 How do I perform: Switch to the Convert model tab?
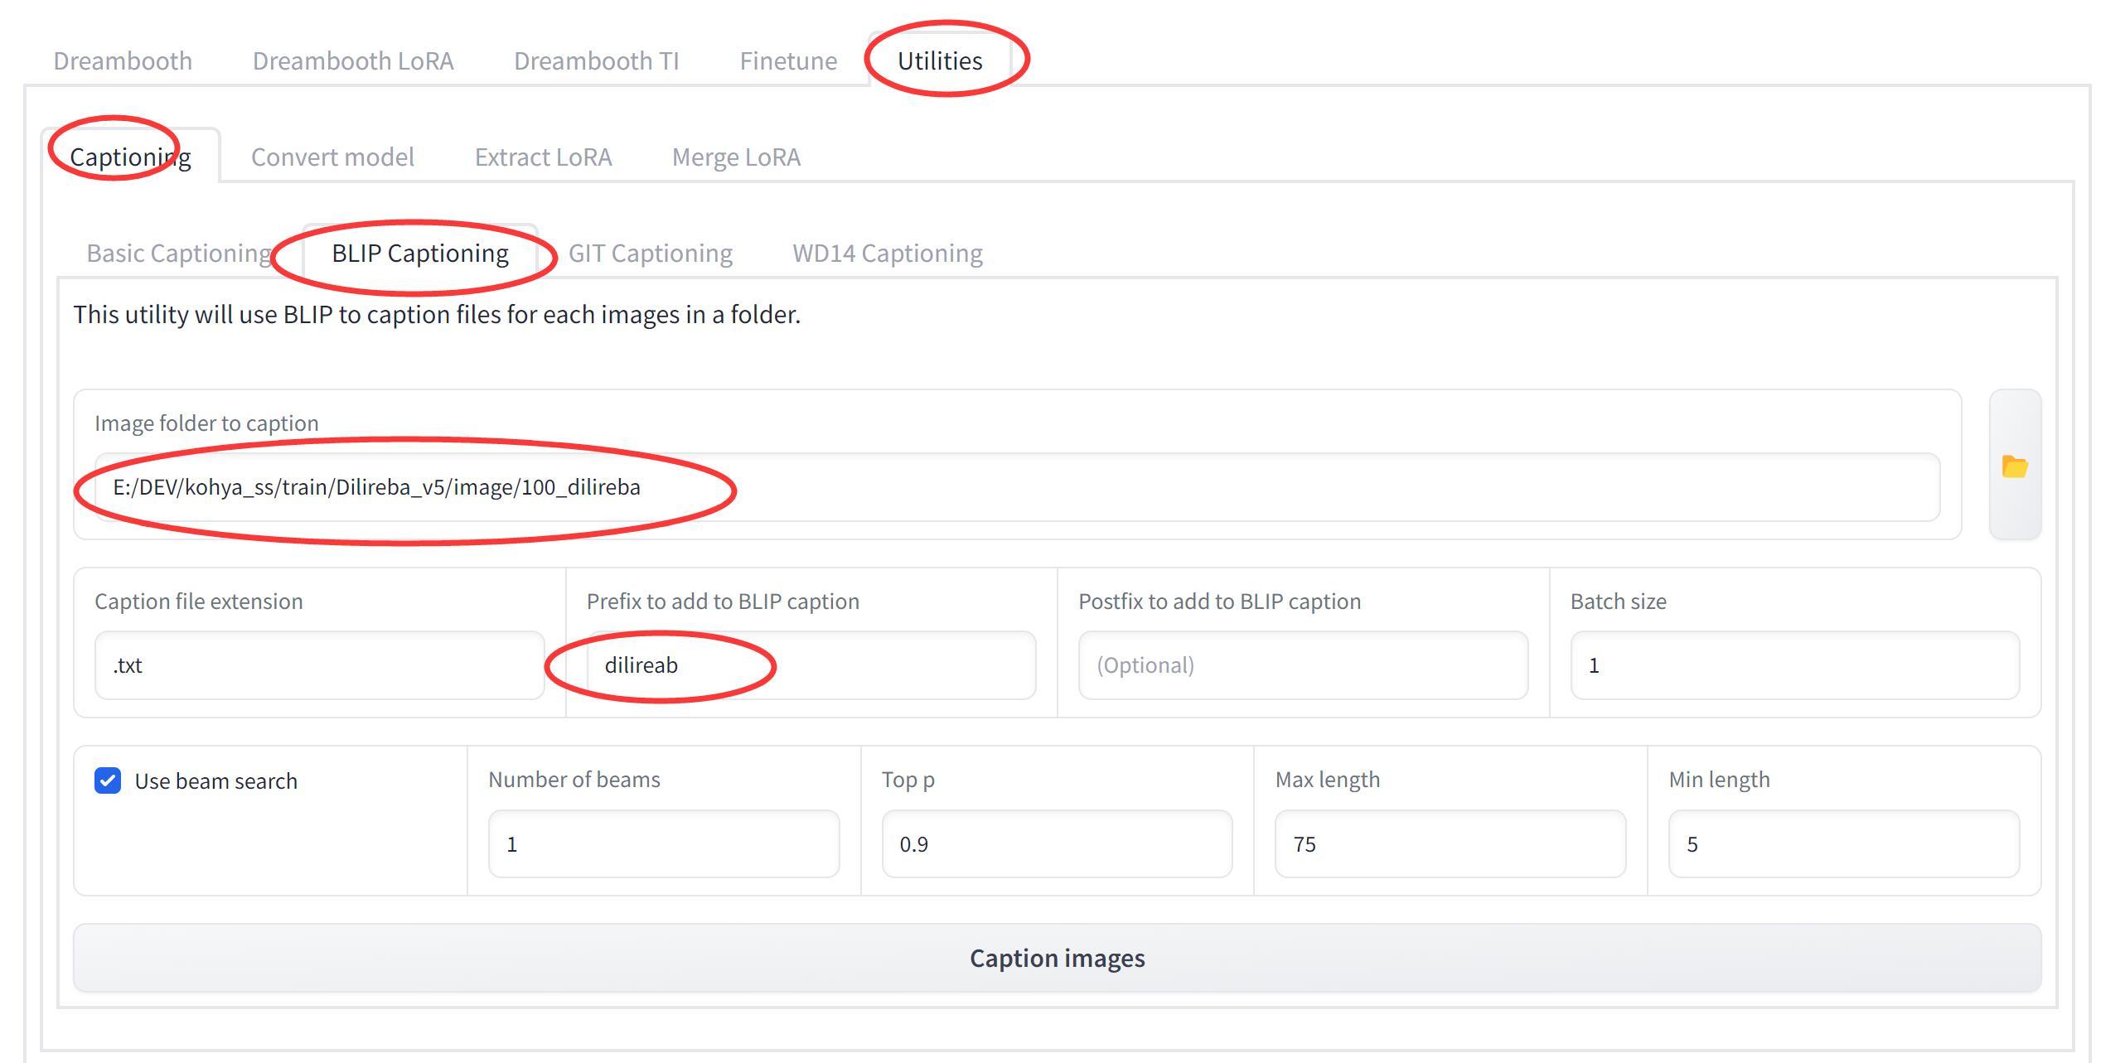click(332, 157)
